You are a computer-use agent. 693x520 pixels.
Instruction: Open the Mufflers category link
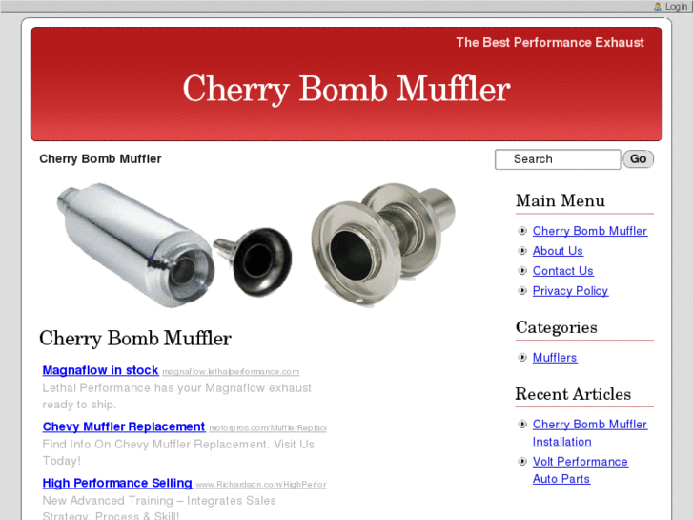click(x=555, y=358)
